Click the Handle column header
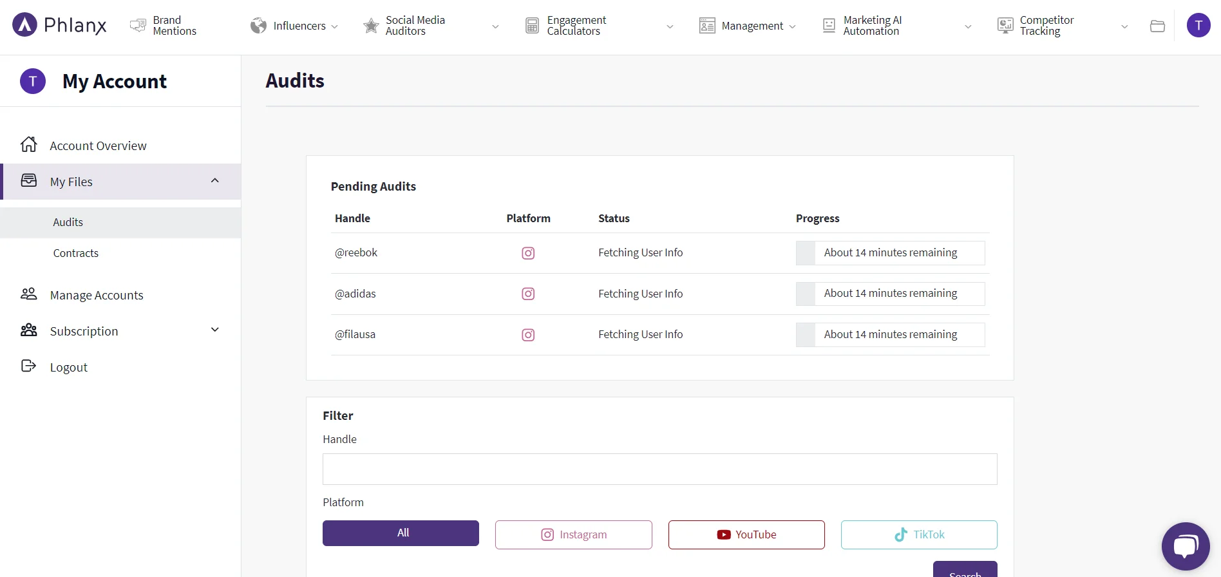Viewport: 1221px width, 577px height. coord(352,218)
